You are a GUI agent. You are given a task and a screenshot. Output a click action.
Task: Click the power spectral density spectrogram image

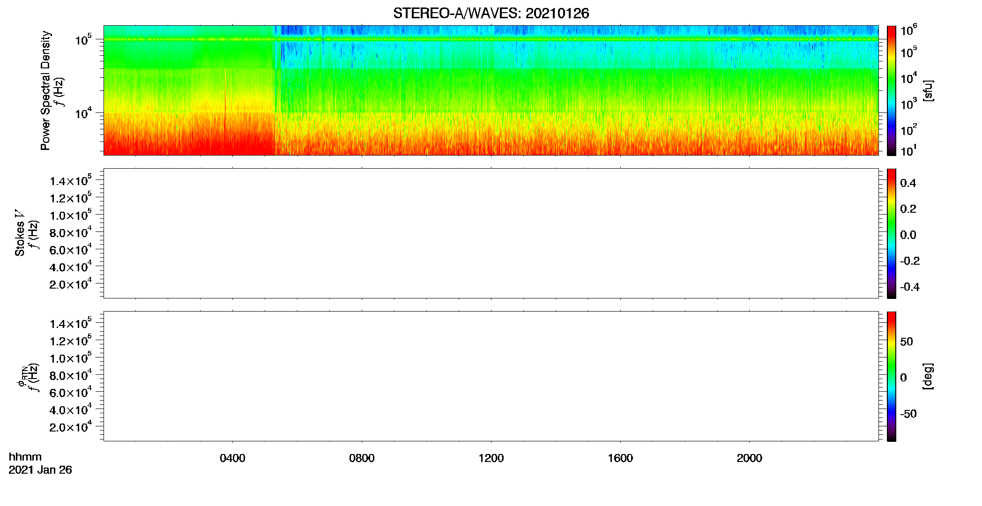tap(491, 90)
